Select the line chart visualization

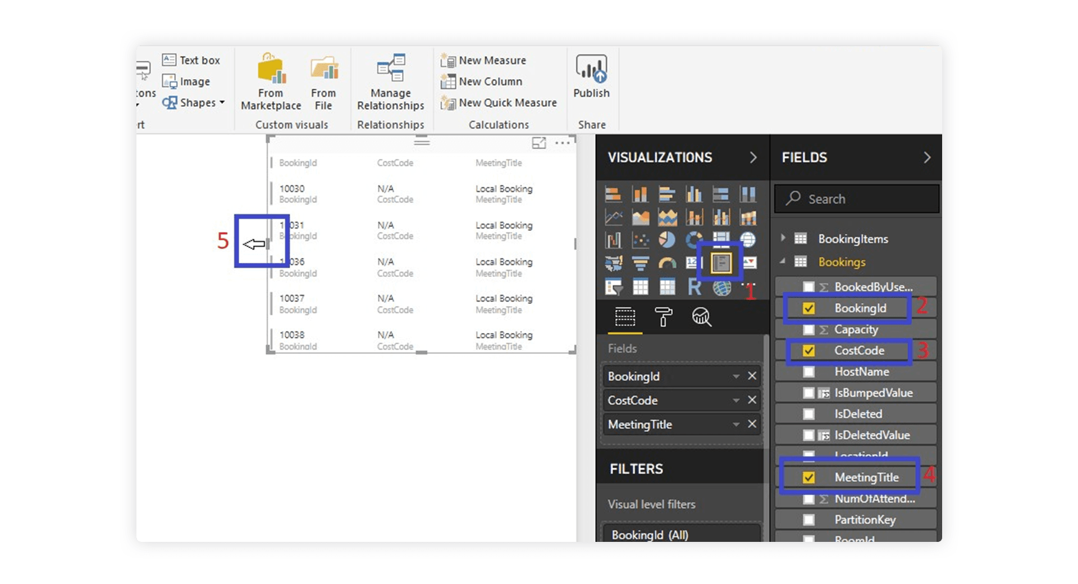613,217
